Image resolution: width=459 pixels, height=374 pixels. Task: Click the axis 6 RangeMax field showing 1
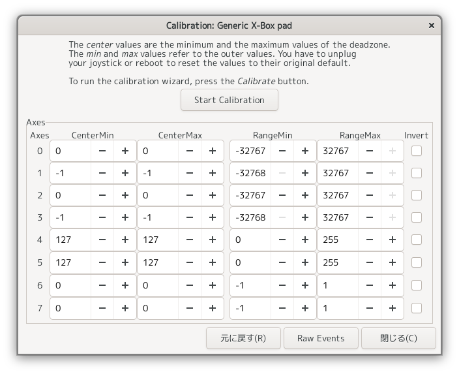338,285
